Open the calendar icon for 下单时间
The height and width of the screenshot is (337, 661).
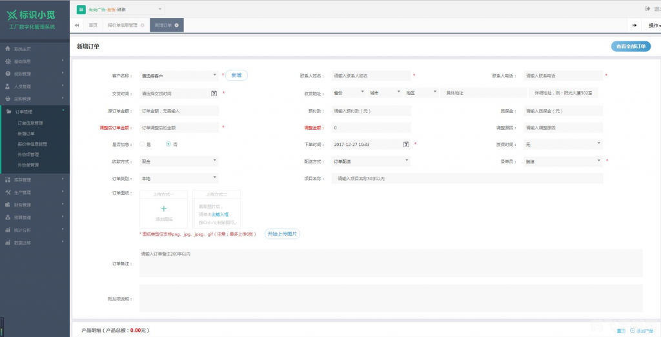point(406,144)
